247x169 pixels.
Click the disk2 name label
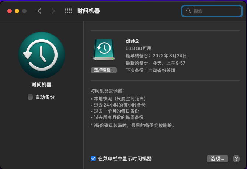coord(132,41)
